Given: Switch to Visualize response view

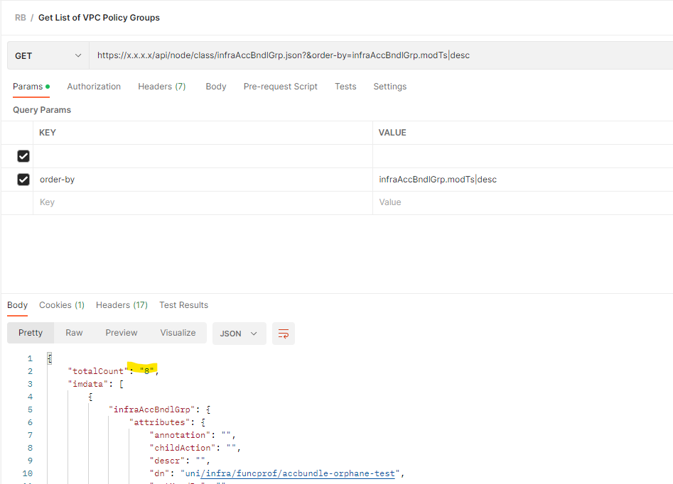Looking at the screenshot, I should [x=178, y=333].
